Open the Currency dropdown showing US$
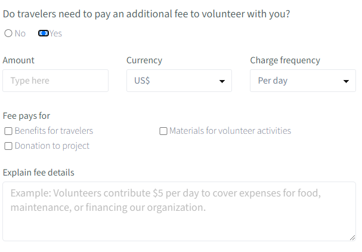The width and height of the screenshot is (362, 252). 173,81
